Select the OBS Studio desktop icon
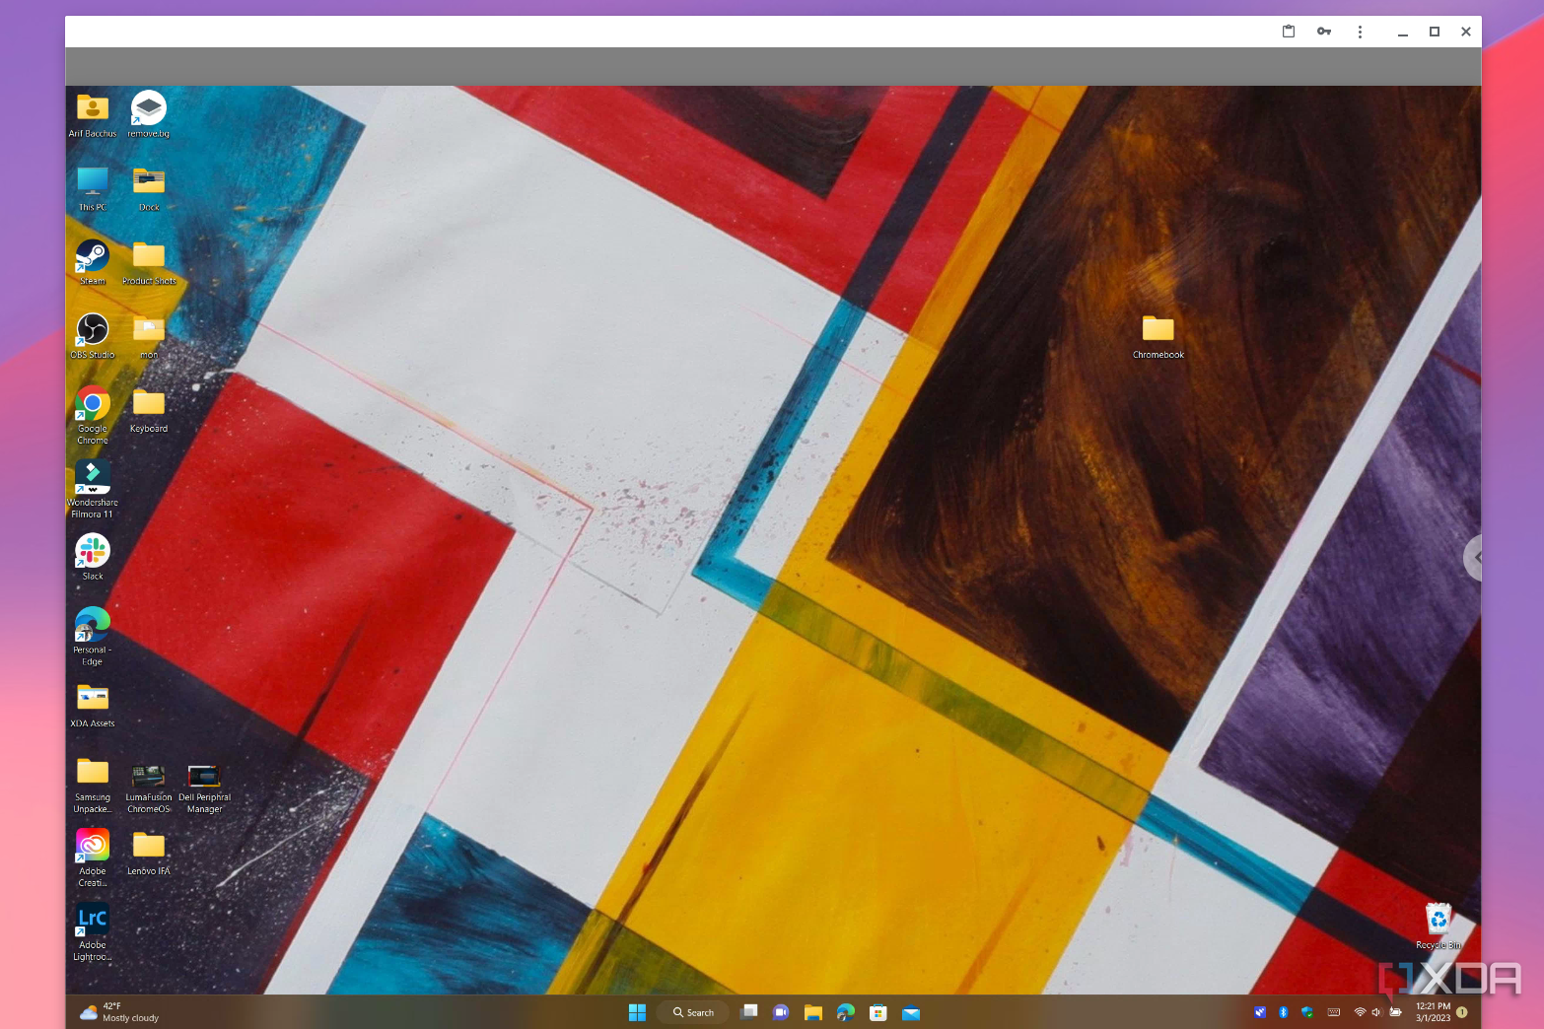Image resolution: width=1544 pixels, height=1029 pixels. (93, 335)
